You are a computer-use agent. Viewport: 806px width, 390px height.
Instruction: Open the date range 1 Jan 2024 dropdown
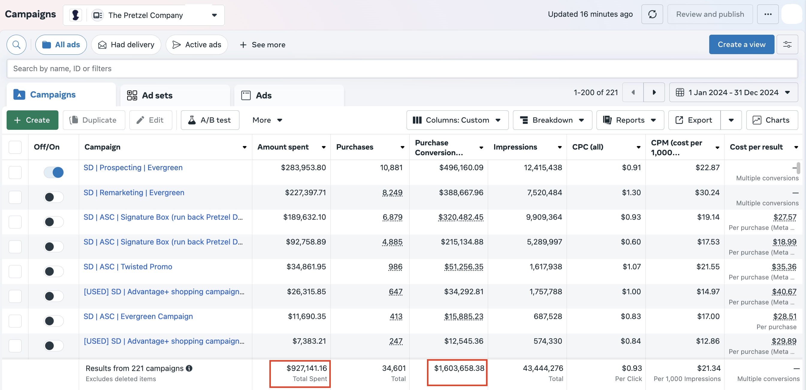[x=733, y=93]
